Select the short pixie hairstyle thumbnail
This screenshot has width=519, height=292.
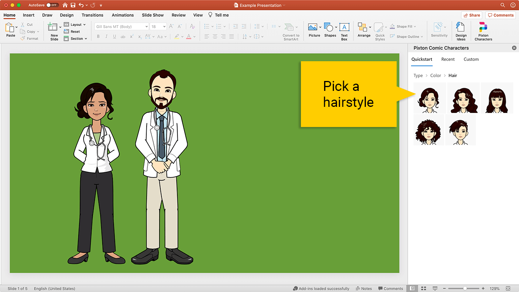[460, 130]
